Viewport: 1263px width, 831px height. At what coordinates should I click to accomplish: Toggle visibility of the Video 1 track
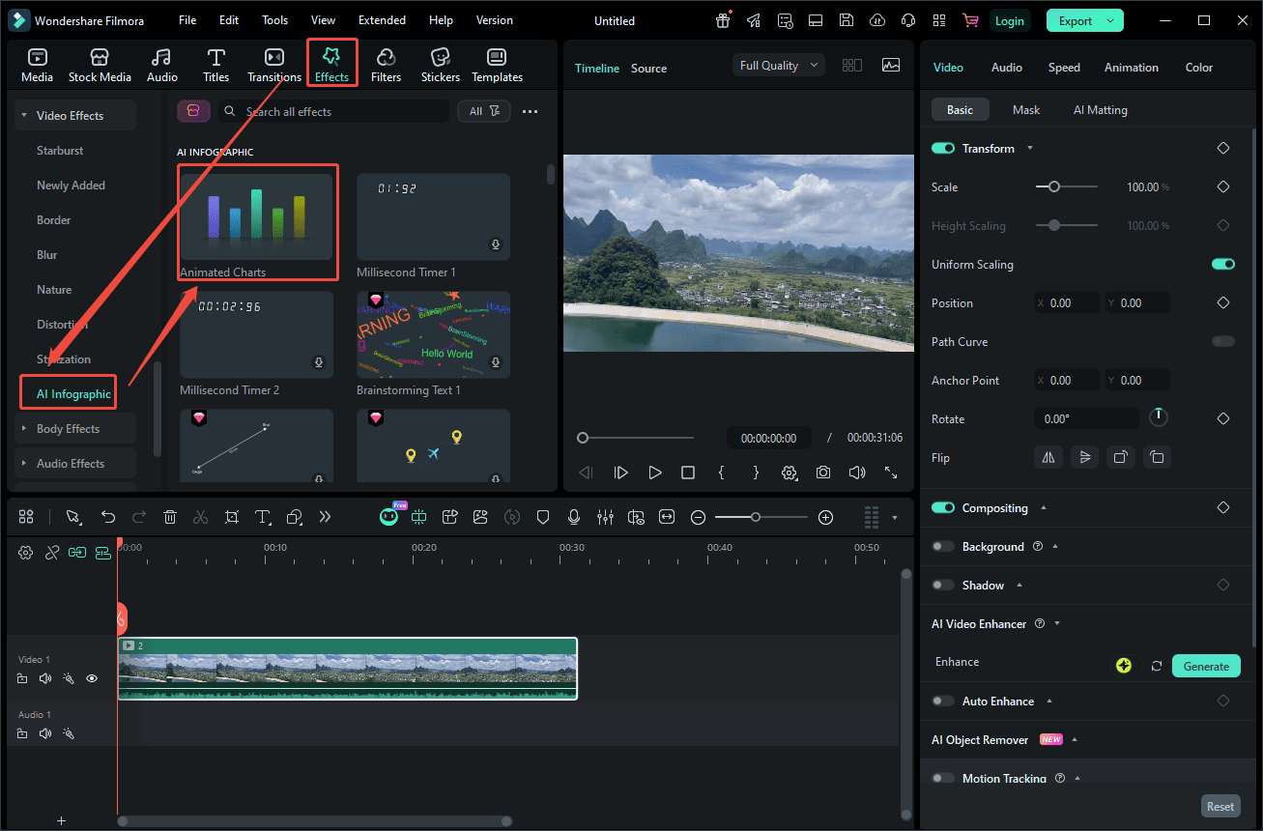(92, 678)
